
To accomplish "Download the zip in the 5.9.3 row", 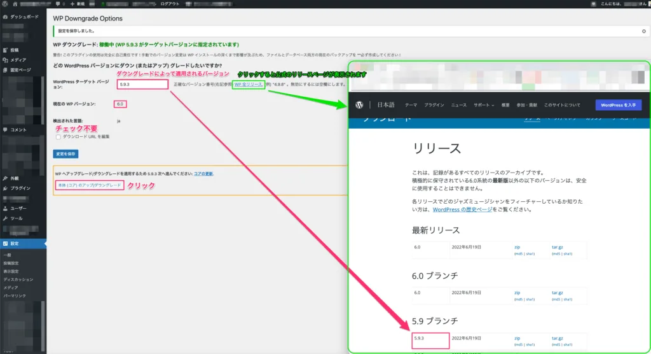I will (517, 338).
